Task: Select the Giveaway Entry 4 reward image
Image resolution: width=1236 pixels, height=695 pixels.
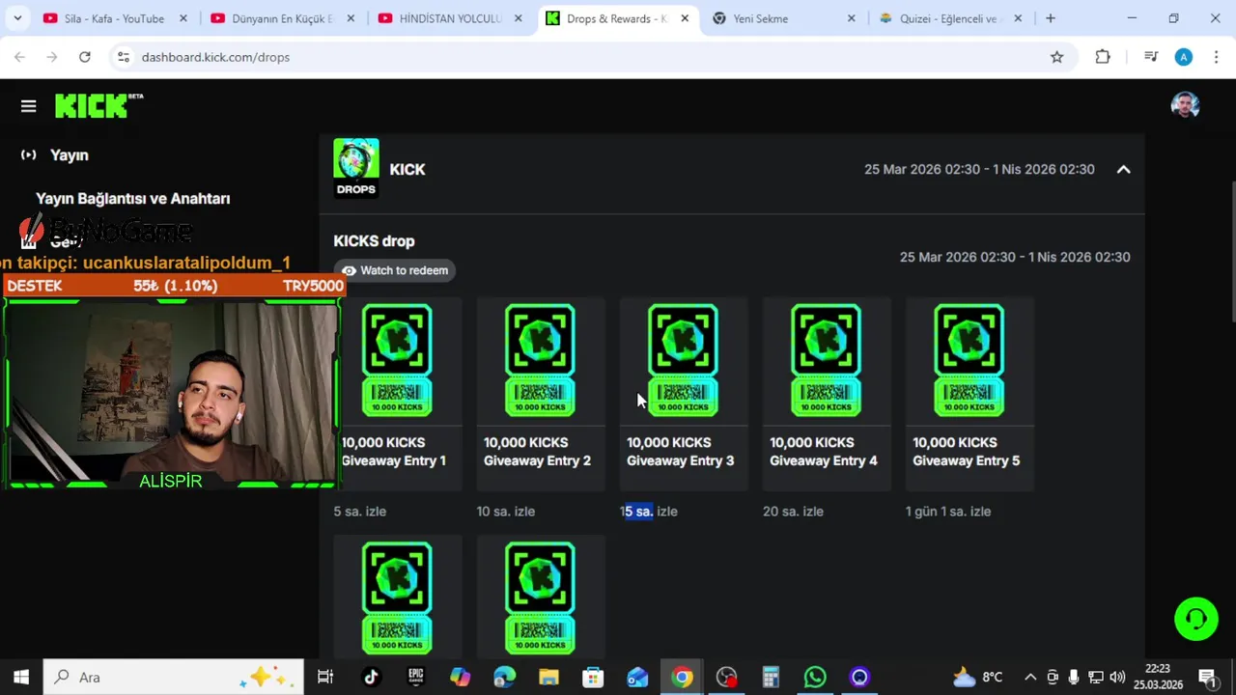Action: click(x=826, y=360)
